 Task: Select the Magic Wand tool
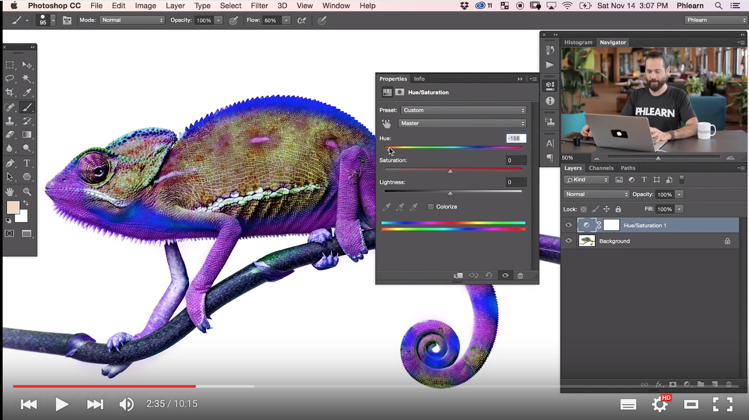[x=27, y=79]
